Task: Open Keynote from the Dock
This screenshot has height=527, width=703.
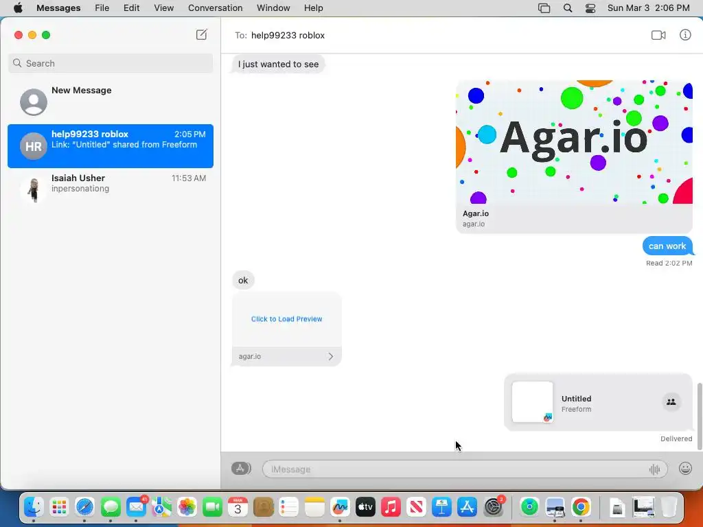Action: pos(441,507)
